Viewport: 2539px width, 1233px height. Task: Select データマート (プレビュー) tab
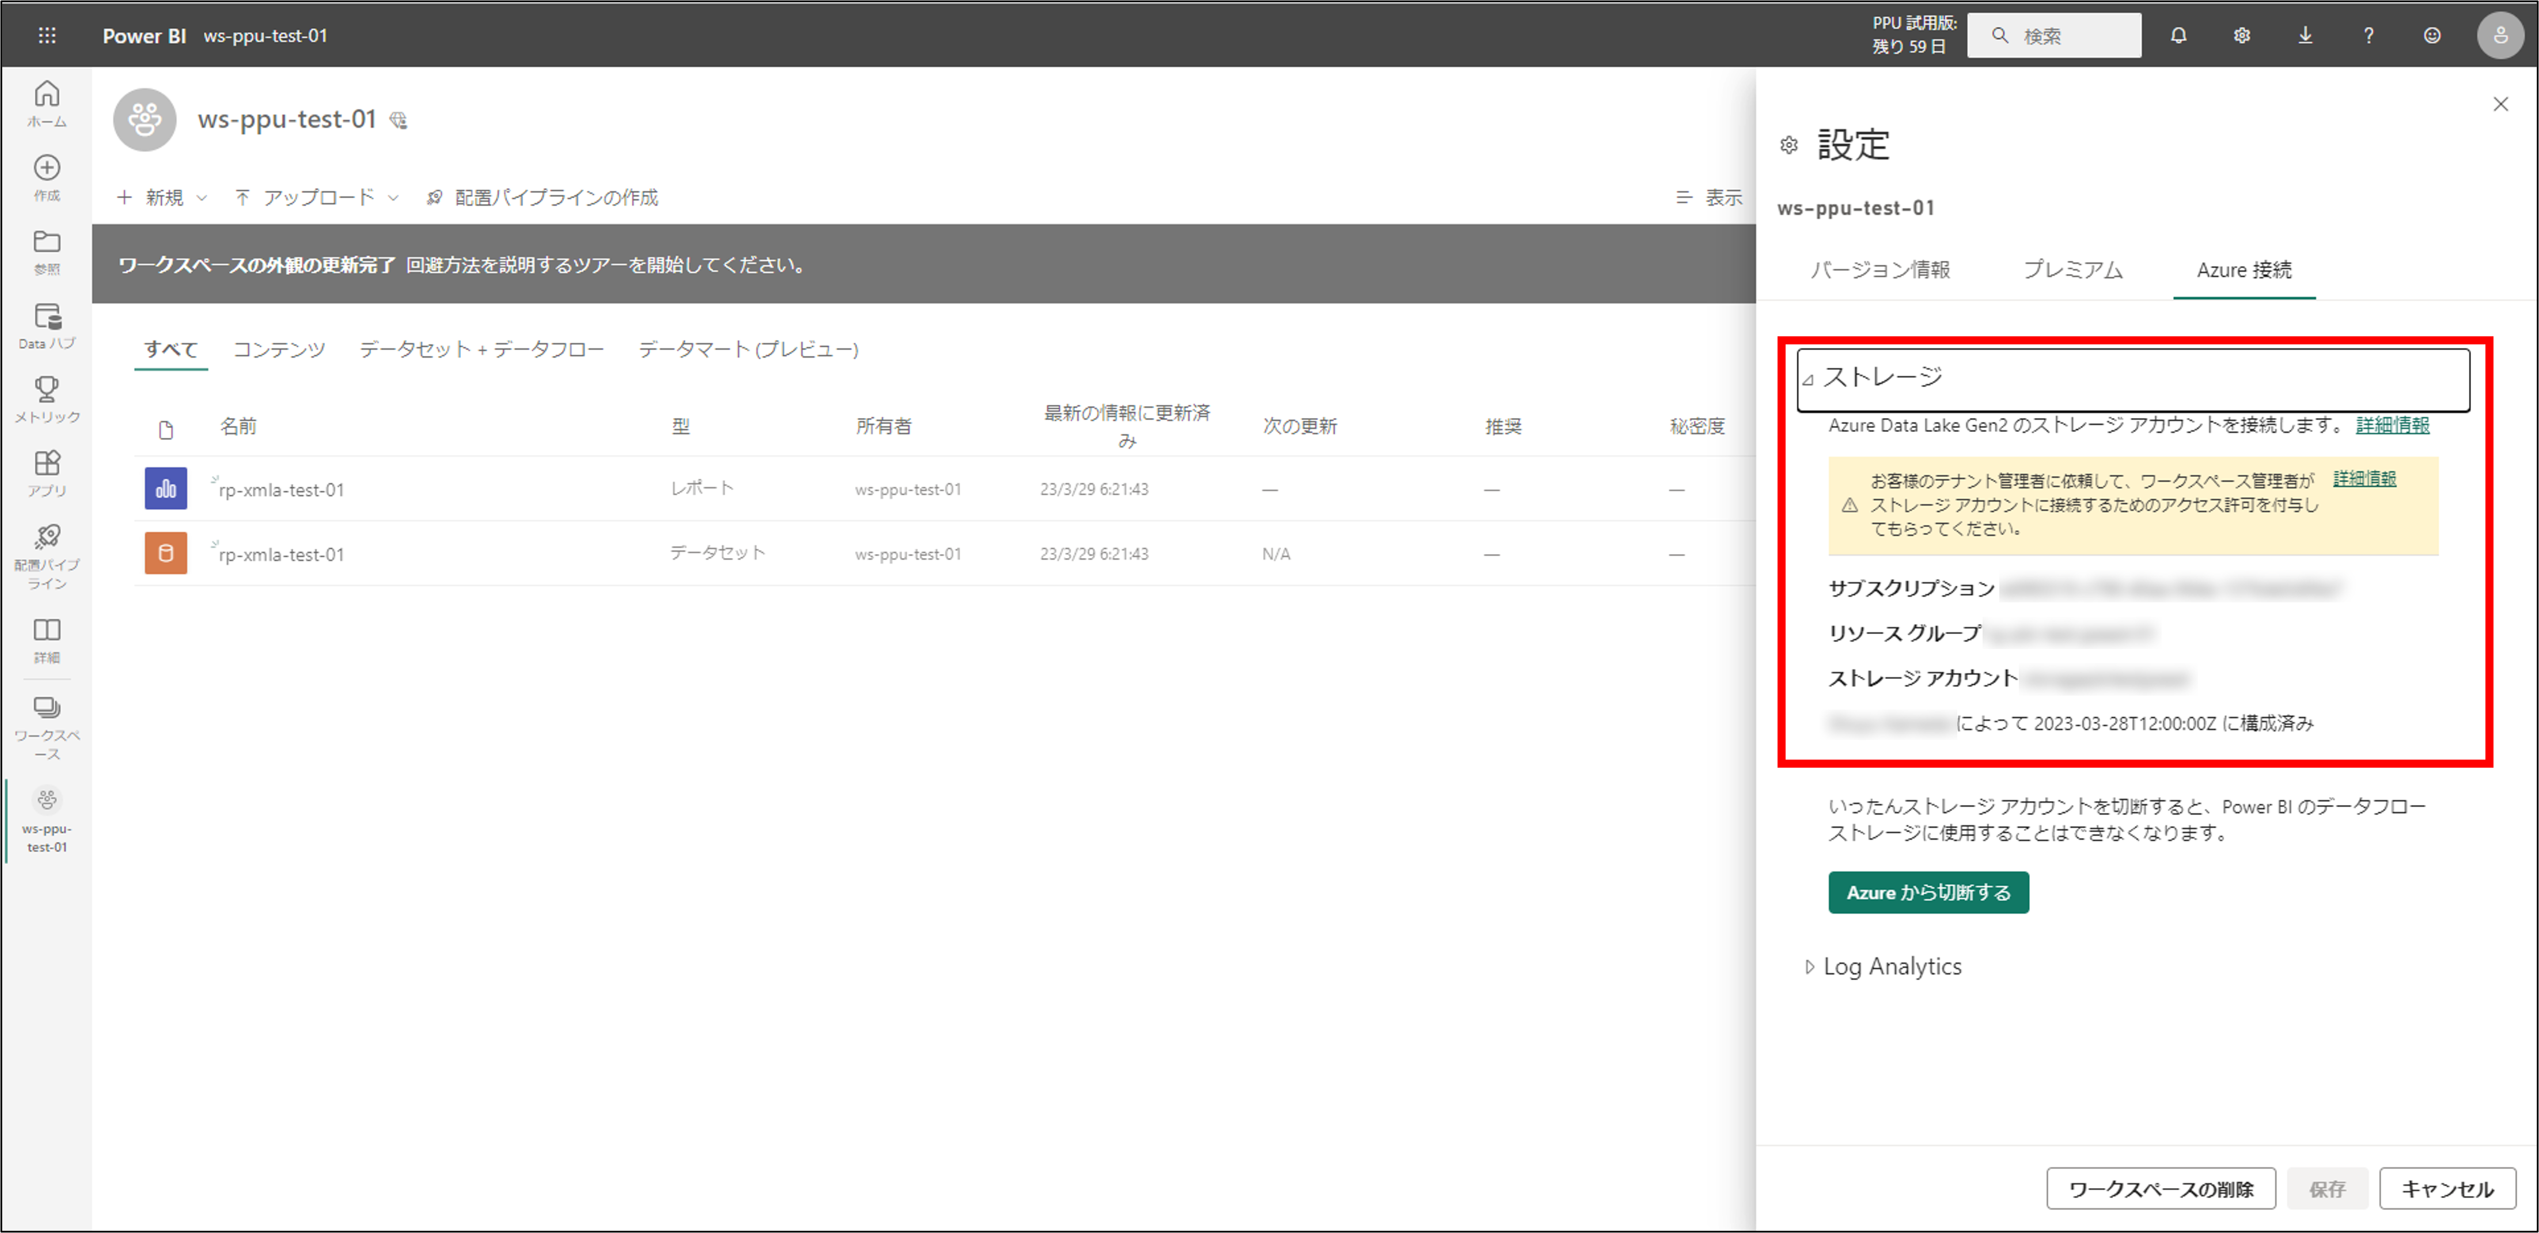pos(748,349)
